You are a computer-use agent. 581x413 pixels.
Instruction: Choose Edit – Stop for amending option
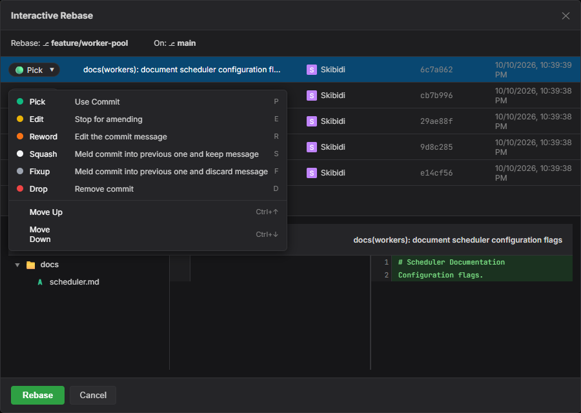coord(147,119)
